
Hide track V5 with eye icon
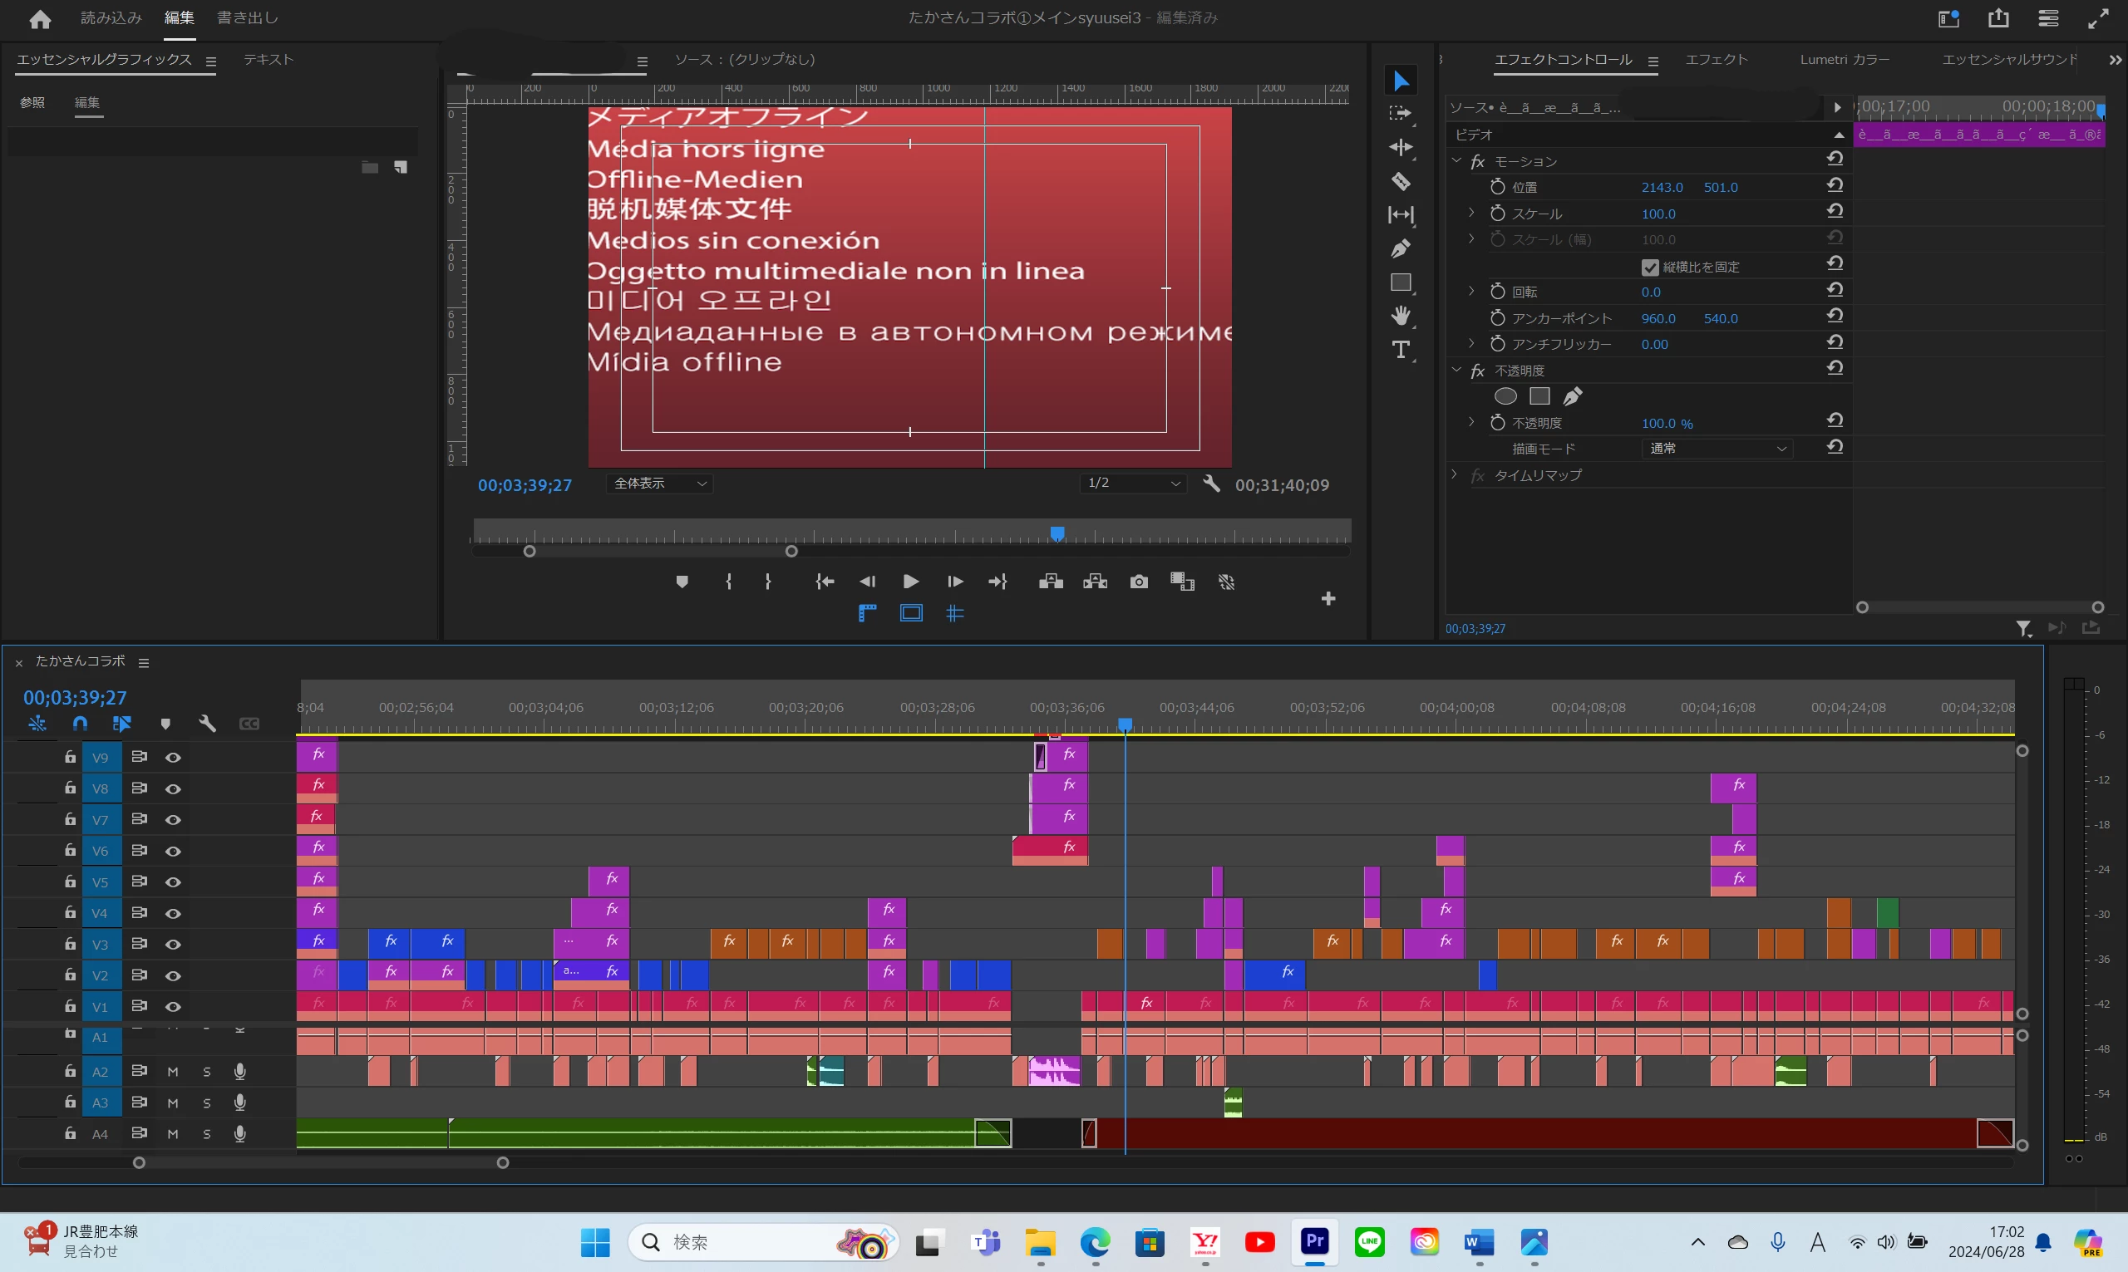[173, 882]
